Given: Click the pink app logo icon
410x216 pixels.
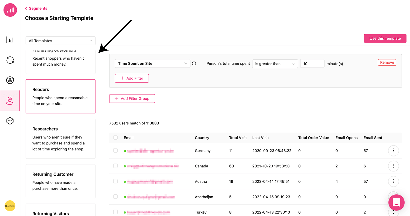Looking at the screenshot, I should pos(10,10).
